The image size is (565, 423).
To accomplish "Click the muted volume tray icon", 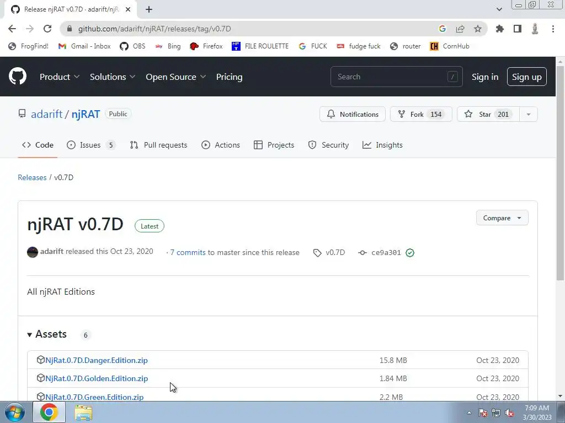I will (509, 413).
